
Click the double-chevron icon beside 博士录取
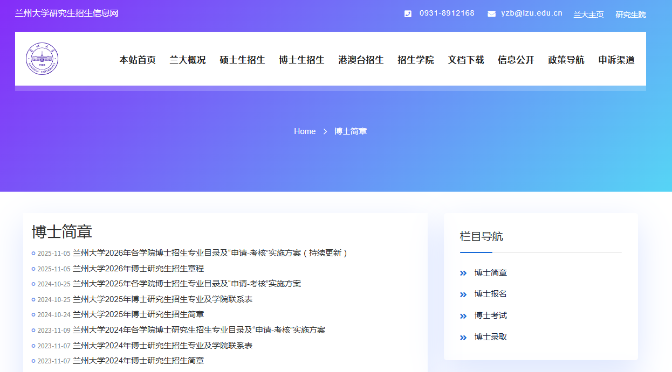(x=463, y=338)
